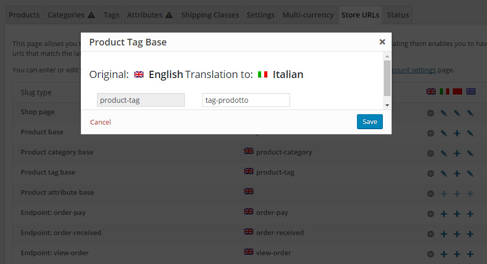Cancel the Product Tag Base translation
The width and height of the screenshot is (487, 264).
click(101, 122)
